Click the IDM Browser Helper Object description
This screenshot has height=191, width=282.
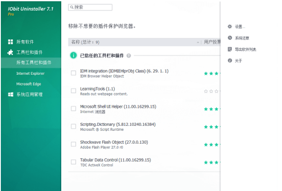[x=102, y=76]
